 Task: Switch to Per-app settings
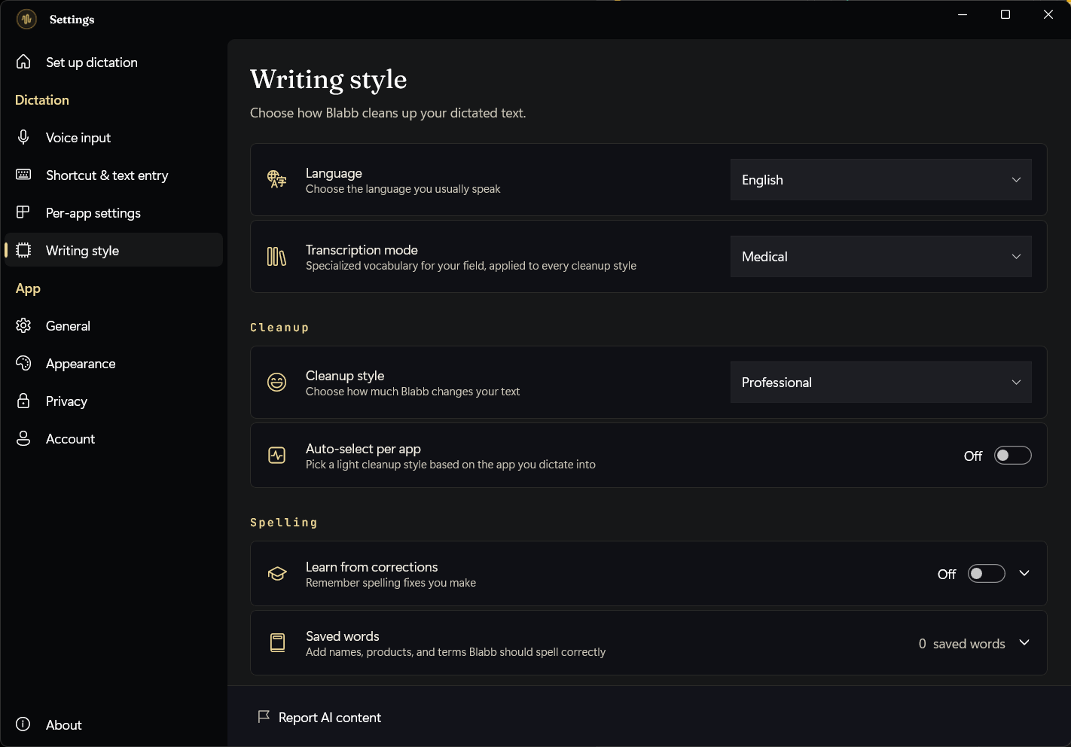[114, 213]
